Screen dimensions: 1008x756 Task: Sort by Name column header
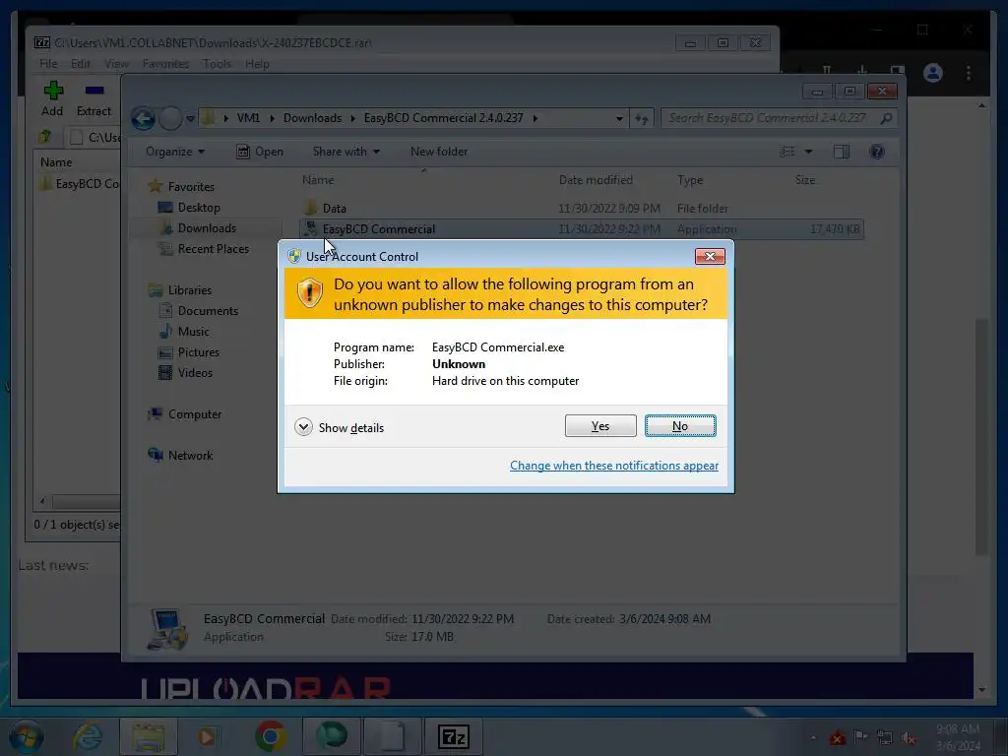point(318,180)
